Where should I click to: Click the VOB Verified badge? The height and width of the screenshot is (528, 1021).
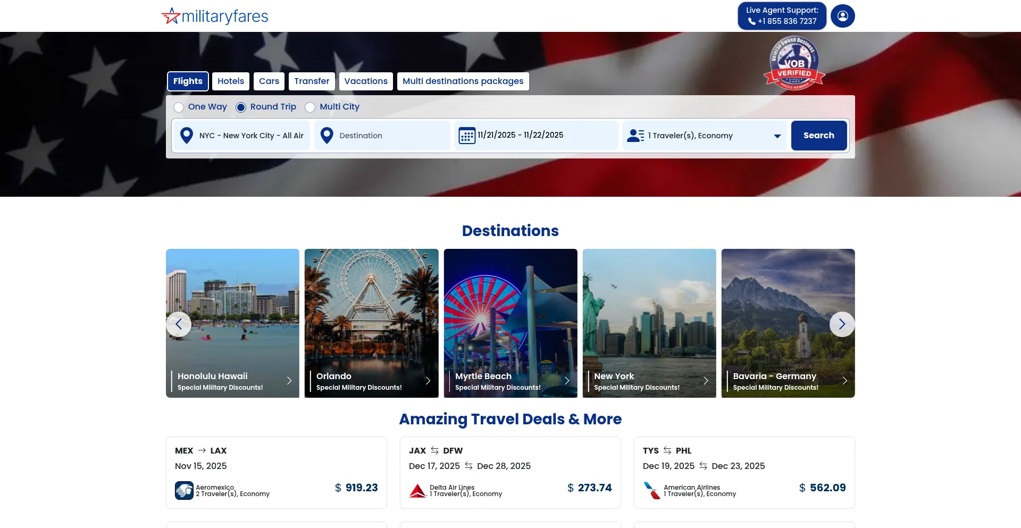tap(794, 63)
